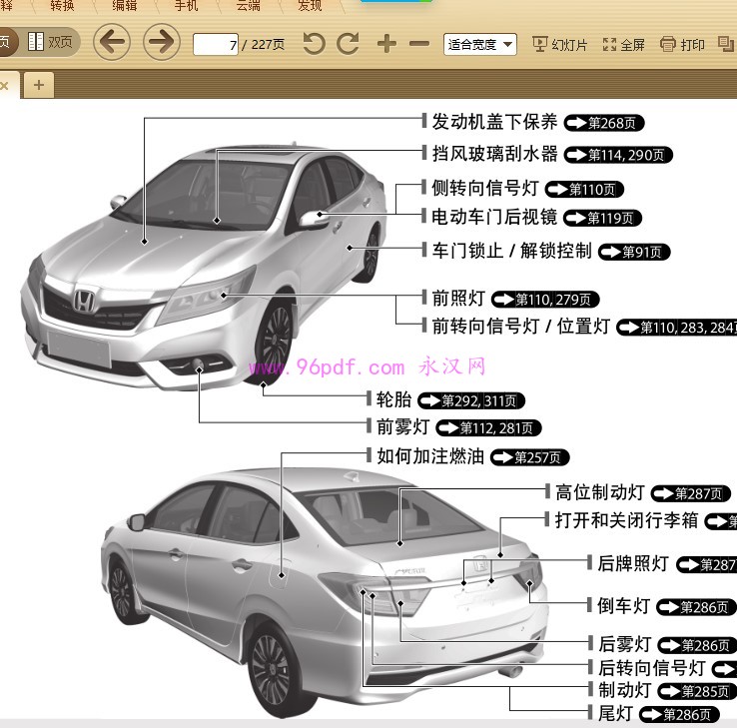Switch to double-page view (双页)

pyautogui.click(x=50, y=42)
